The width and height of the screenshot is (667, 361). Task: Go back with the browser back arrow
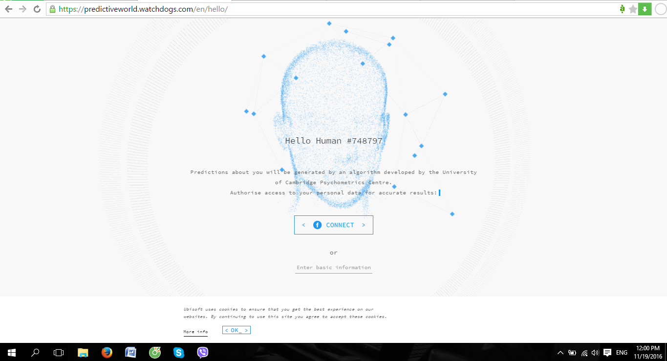pyautogui.click(x=8, y=9)
